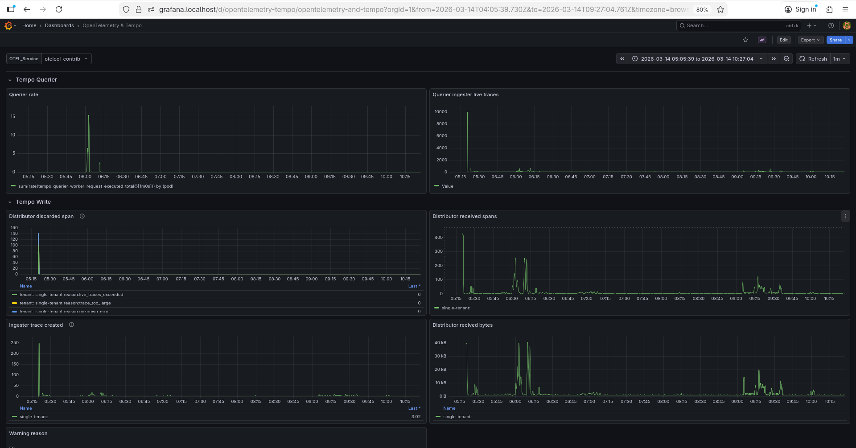Toggle single-tenant series in Distributor received spans
856x448 pixels.
pyautogui.click(x=456, y=308)
